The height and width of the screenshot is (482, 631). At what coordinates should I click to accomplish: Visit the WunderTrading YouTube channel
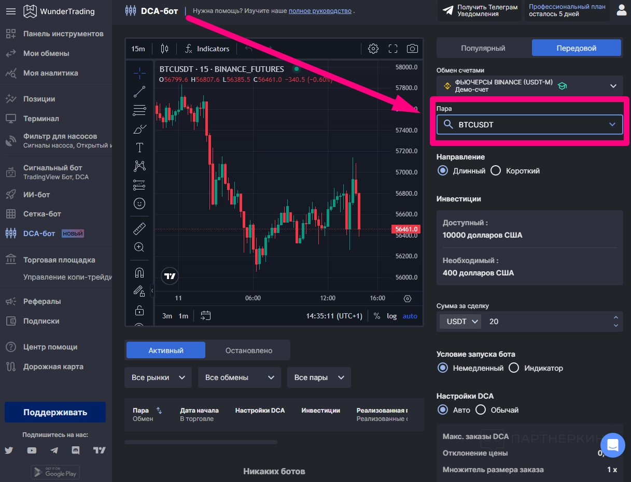pyautogui.click(x=32, y=450)
